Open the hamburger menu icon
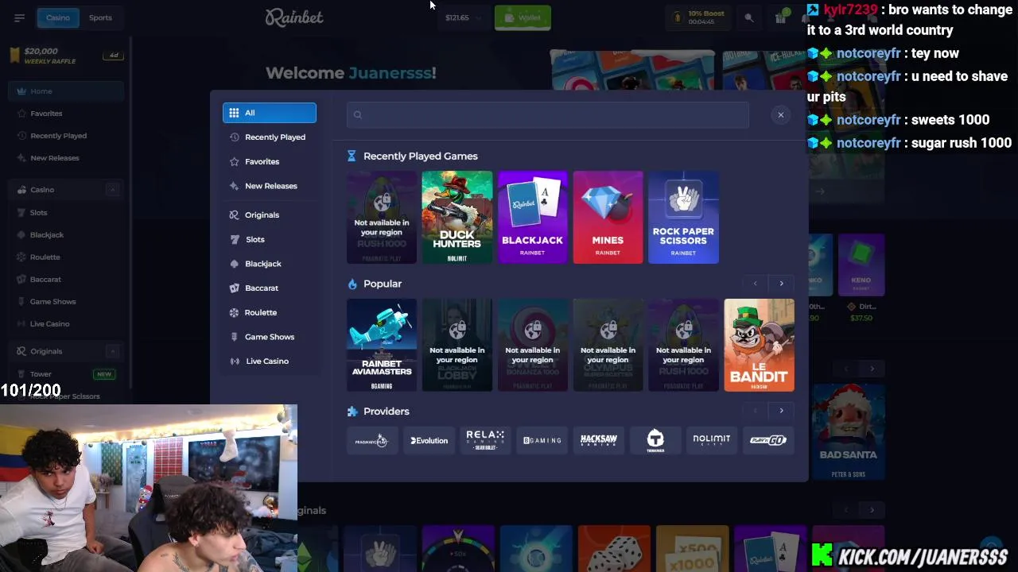The width and height of the screenshot is (1018, 572). pyautogui.click(x=19, y=17)
